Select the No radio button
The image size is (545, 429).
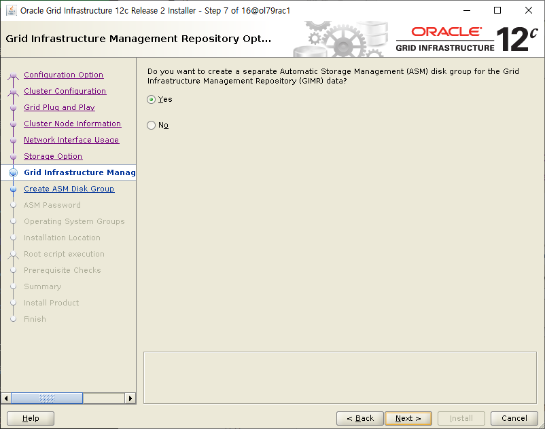point(151,126)
